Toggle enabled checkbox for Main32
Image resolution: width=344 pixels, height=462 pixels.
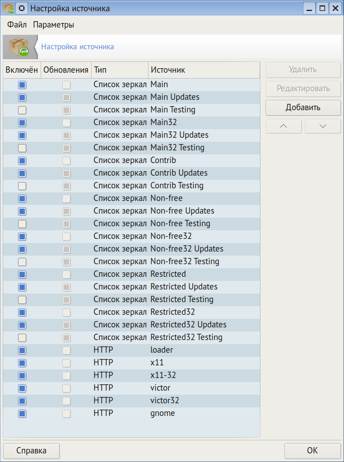(22, 123)
